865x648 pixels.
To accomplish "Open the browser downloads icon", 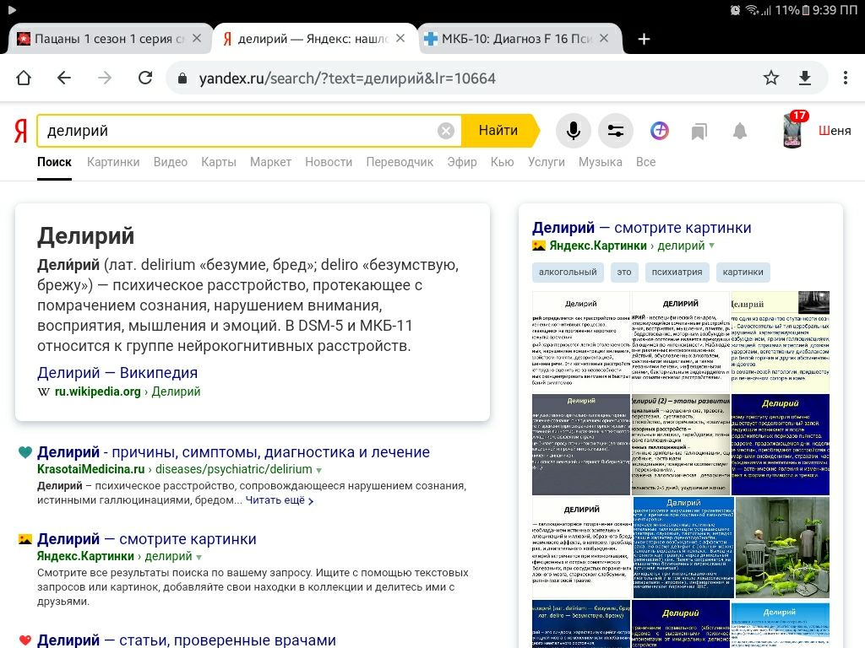I will coord(805,78).
